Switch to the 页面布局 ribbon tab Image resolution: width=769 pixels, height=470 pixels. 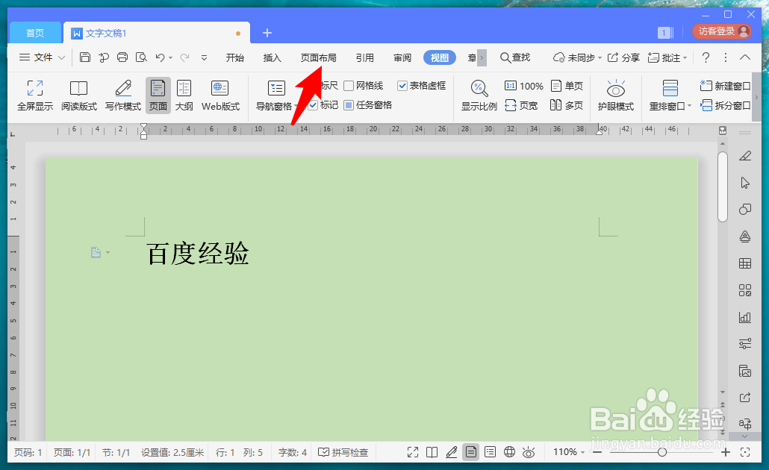[317, 57]
